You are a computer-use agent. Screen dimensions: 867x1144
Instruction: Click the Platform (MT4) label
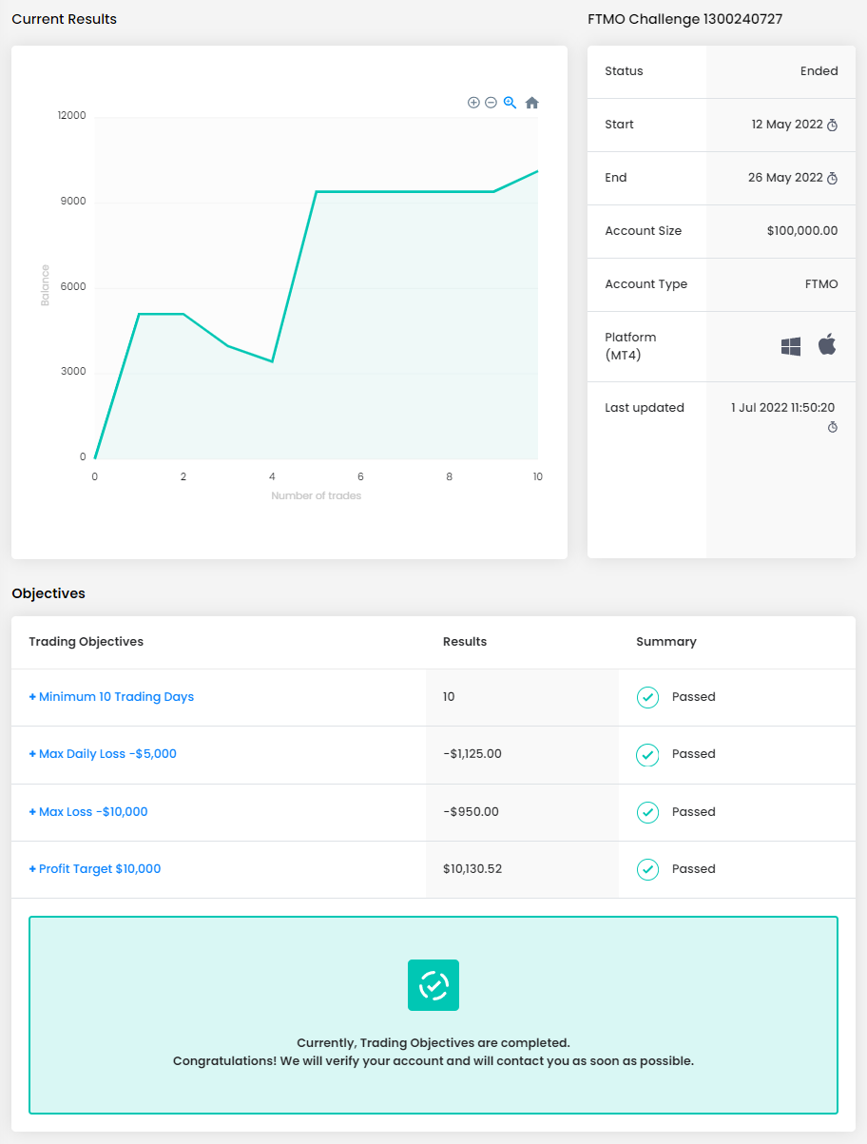630,346
